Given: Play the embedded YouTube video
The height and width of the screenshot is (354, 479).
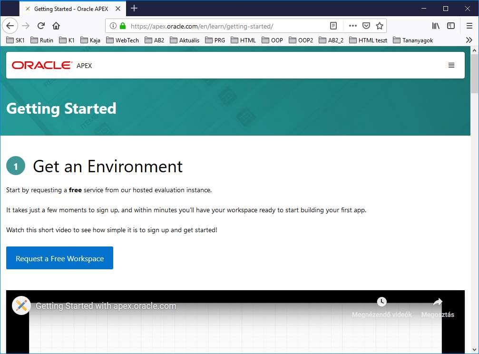Looking at the screenshot, I should tap(235, 322).
